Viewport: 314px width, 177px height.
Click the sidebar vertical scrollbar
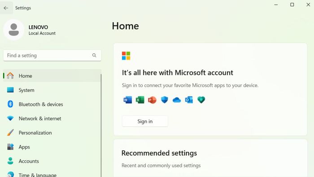pyautogui.click(x=101, y=125)
